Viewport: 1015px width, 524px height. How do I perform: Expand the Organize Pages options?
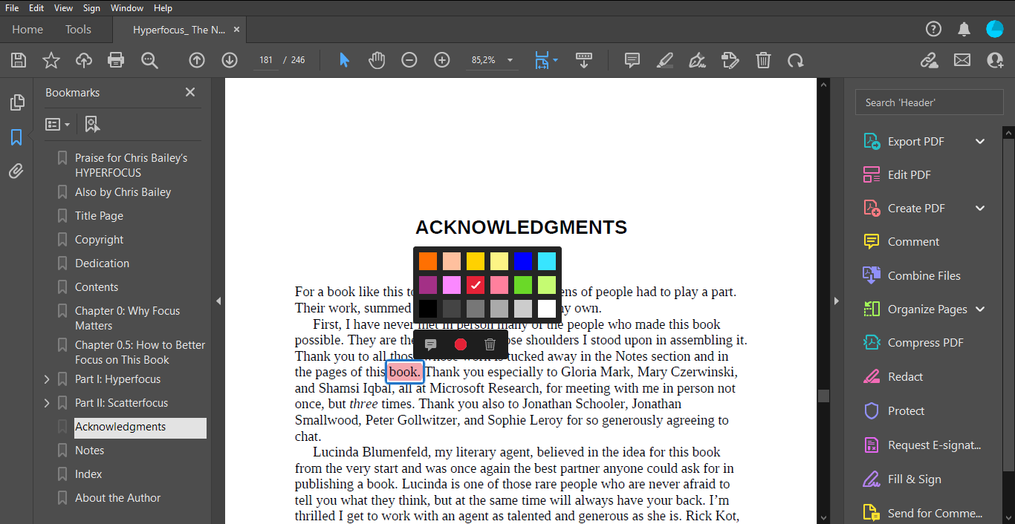pos(980,309)
